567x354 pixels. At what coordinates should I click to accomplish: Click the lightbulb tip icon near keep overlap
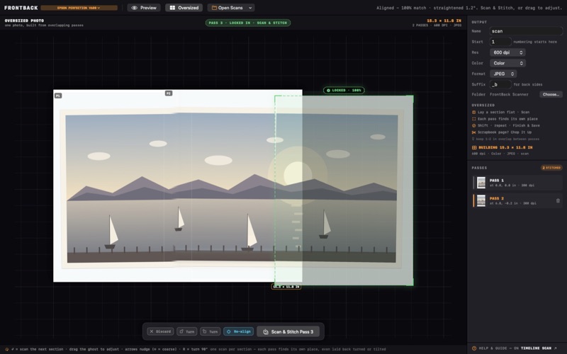(473, 139)
